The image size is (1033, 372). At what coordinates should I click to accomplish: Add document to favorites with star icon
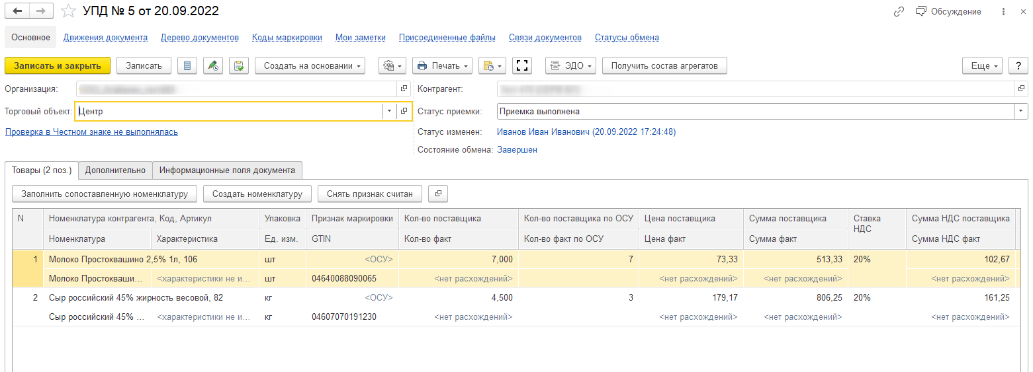[x=68, y=11]
